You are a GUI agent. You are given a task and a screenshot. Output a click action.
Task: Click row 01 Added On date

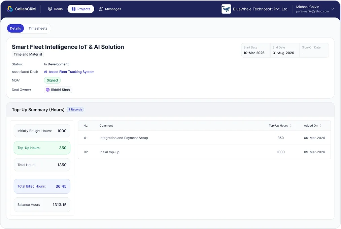coord(314,138)
